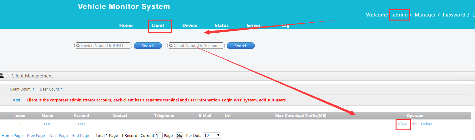475x140 pixels.
Task: Click the Name column header
Action: coord(48,116)
